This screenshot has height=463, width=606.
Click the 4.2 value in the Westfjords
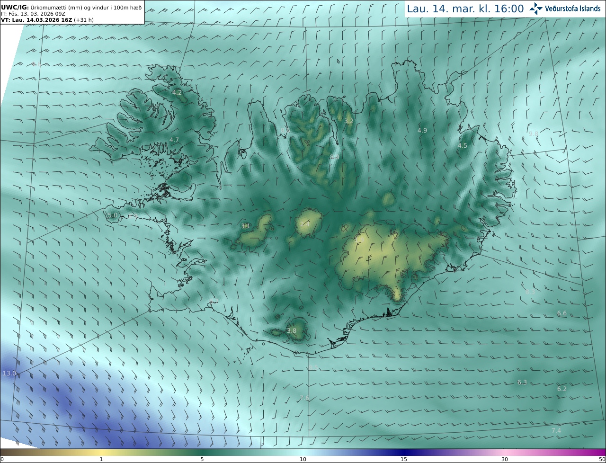point(177,92)
